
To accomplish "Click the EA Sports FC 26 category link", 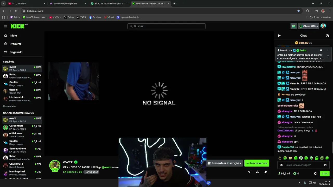I will point(73,172).
